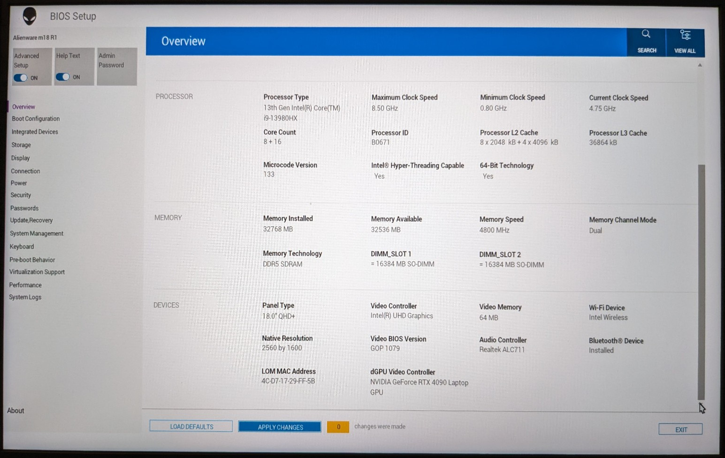Click the Memory Technology value DDR5 SDRAM
The image size is (725, 458).
tap(282, 264)
